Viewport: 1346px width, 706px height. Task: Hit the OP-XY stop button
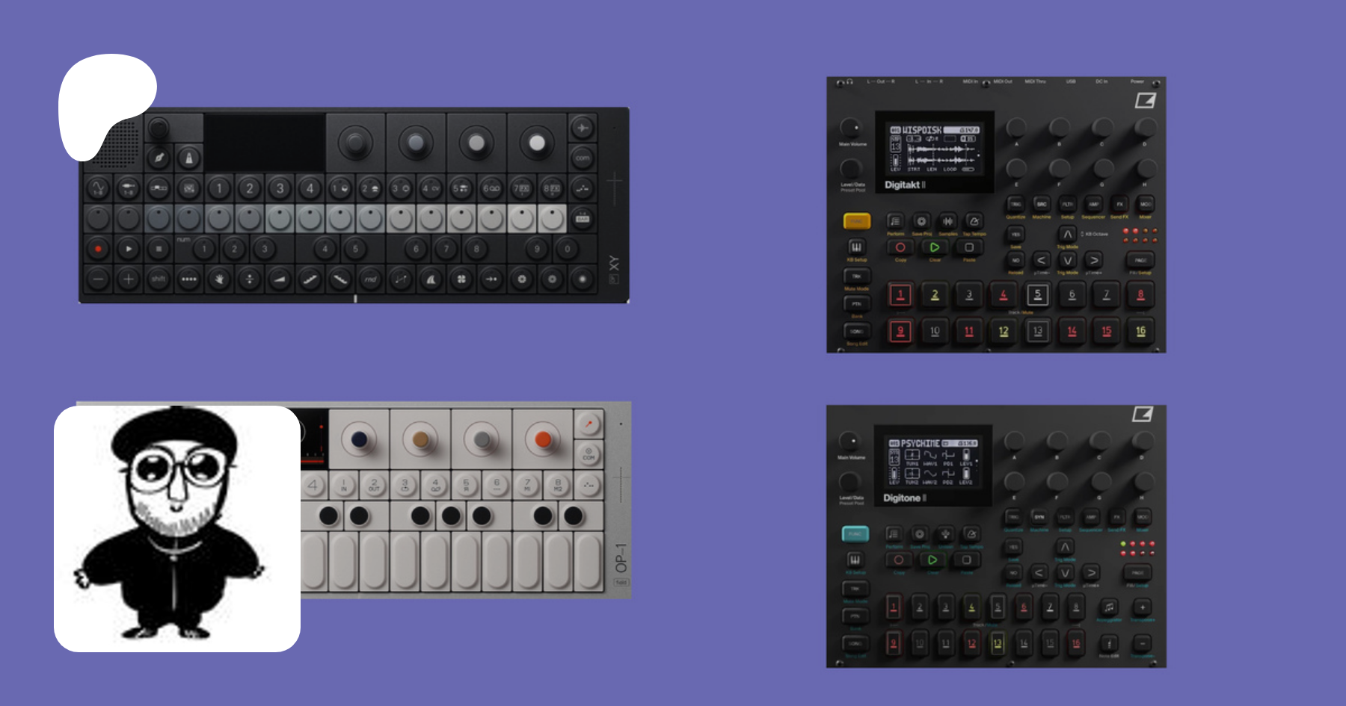159,249
